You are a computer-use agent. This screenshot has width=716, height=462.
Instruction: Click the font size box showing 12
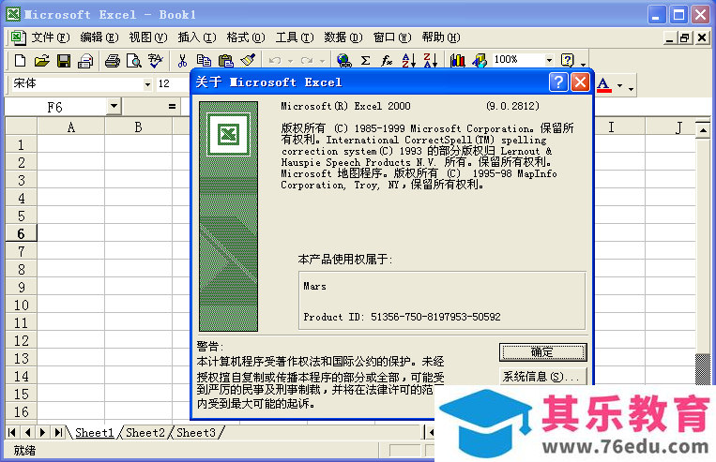pyautogui.click(x=171, y=84)
